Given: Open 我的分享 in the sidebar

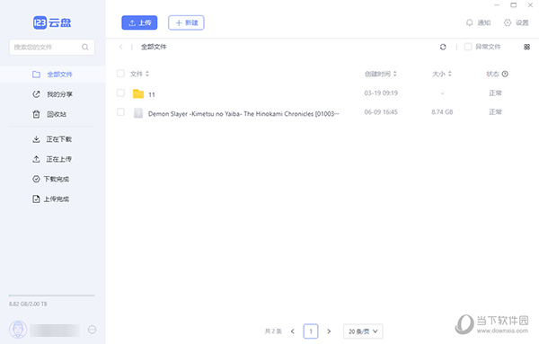Looking at the screenshot, I should (x=53, y=94).
